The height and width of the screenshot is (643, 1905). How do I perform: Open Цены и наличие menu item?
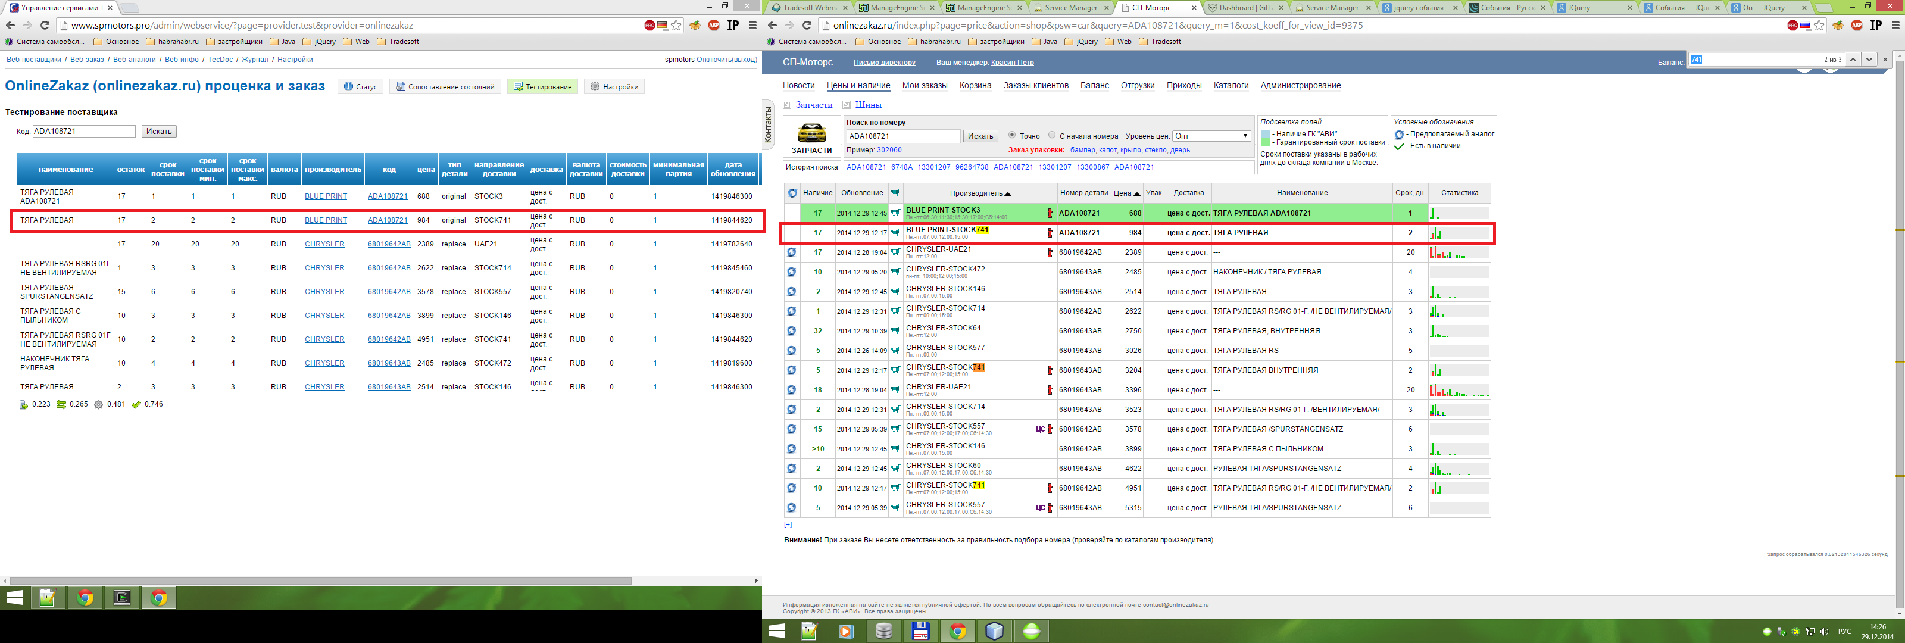point(858,85)
